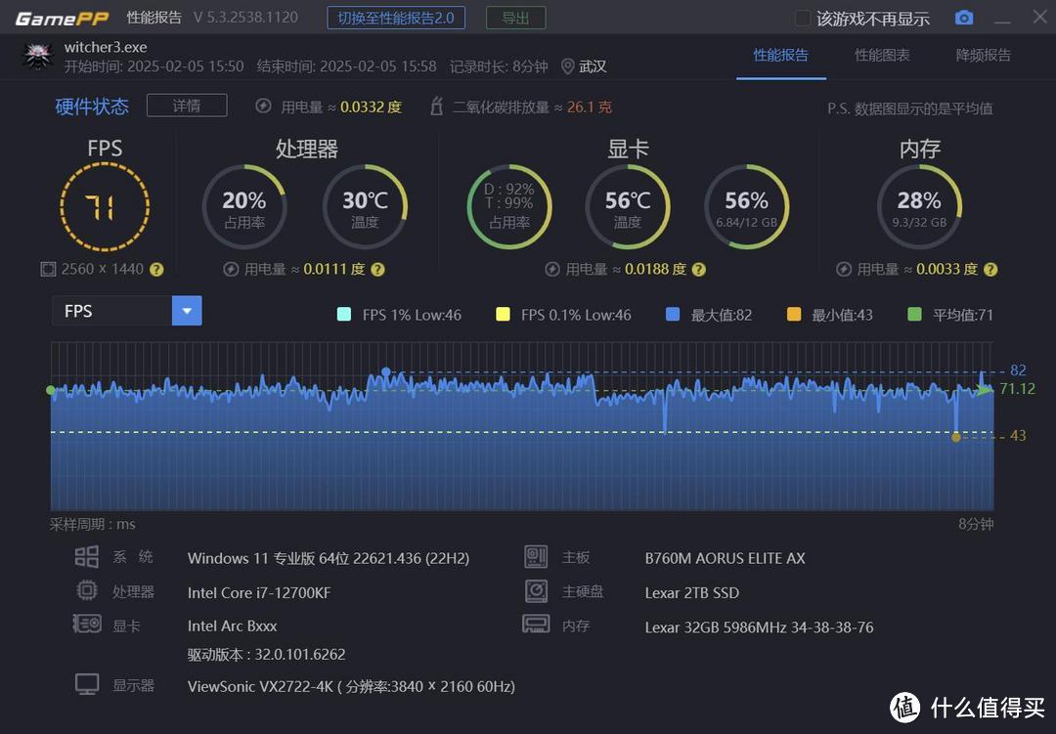Click the GPU D:92% T:99% usage gauge

[x=509, y=207]
